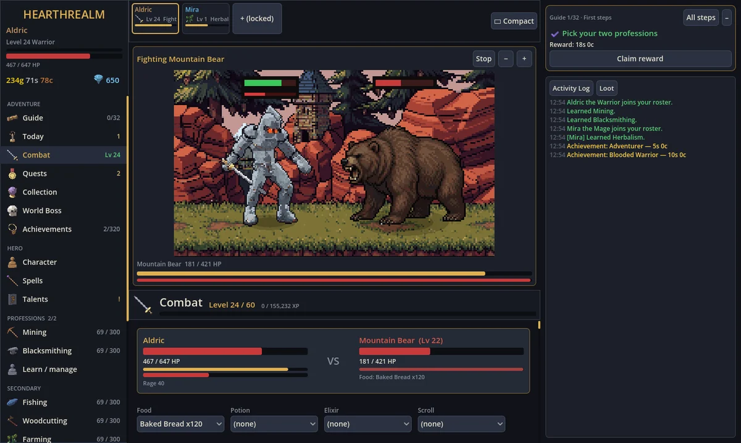This screenshot has height=443, width=741.
Task: Switch to Aldric character tab
Action: 156,19
